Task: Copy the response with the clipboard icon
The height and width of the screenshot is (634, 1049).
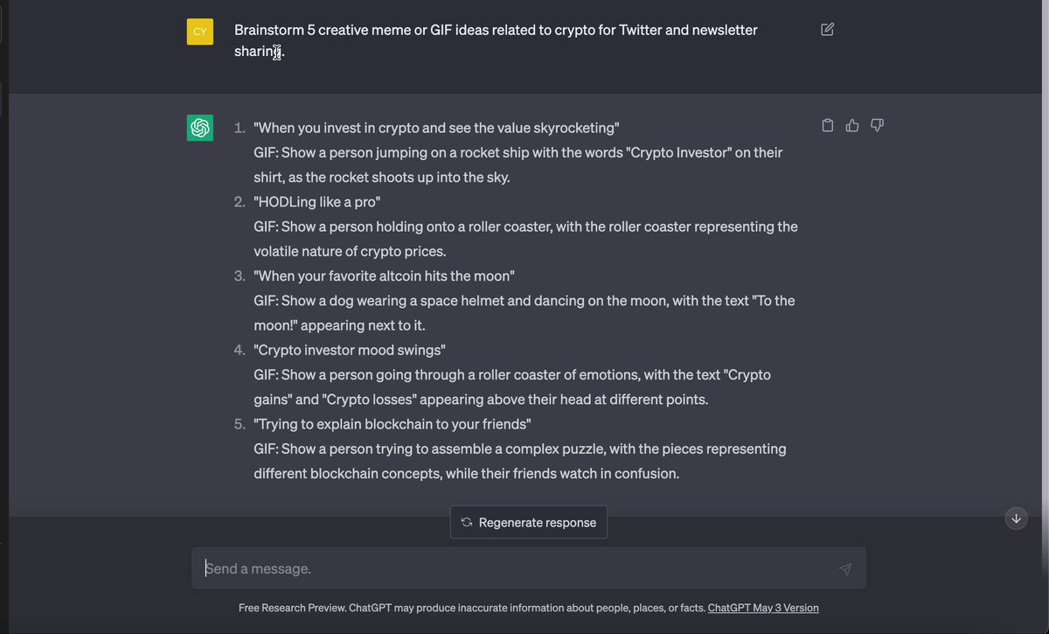Action: tap(828, 126)
